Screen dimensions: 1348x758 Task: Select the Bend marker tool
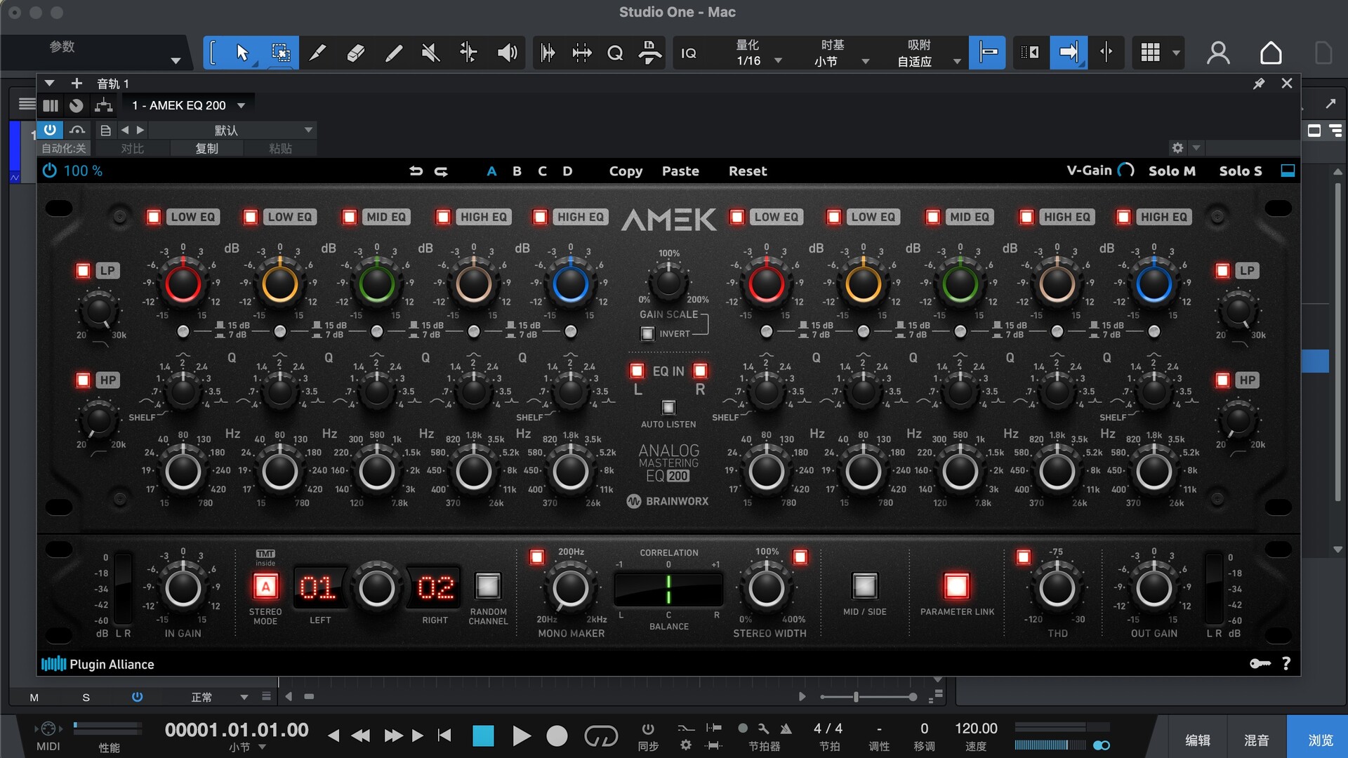click(468, 53)
